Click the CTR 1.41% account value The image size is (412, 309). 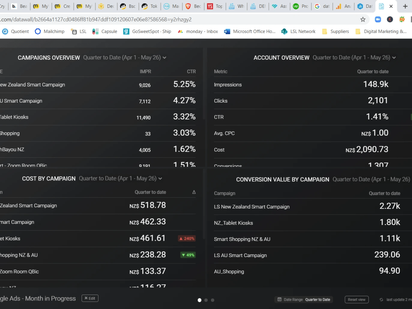pyautogui.click(x=377, y=117)
